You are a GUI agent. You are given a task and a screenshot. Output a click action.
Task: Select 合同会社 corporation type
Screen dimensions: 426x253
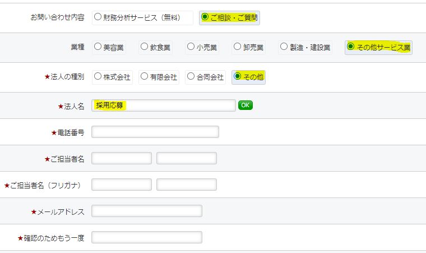[191, 76]
